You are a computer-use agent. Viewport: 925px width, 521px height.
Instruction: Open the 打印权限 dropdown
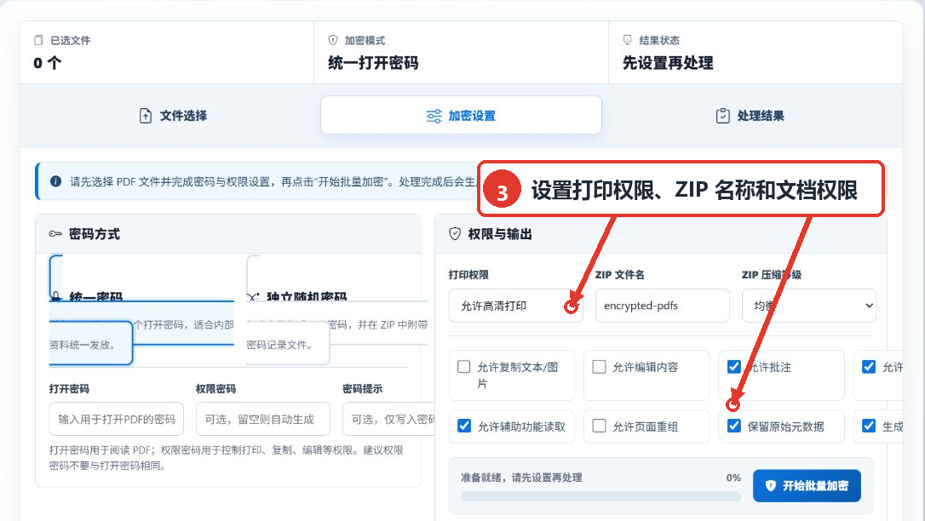[x=515, y=306]
